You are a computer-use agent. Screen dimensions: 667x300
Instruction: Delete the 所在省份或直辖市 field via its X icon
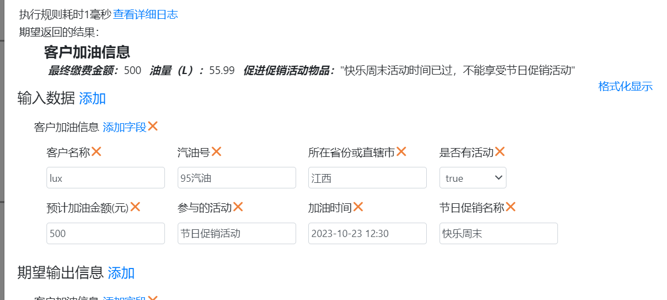click(401, 151)
